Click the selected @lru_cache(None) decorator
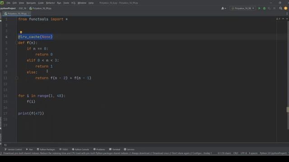289x162 pixels. 35,37
